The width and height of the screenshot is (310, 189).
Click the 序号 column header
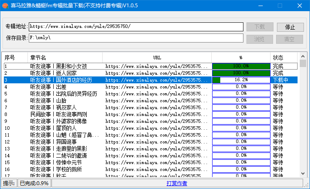15,57
